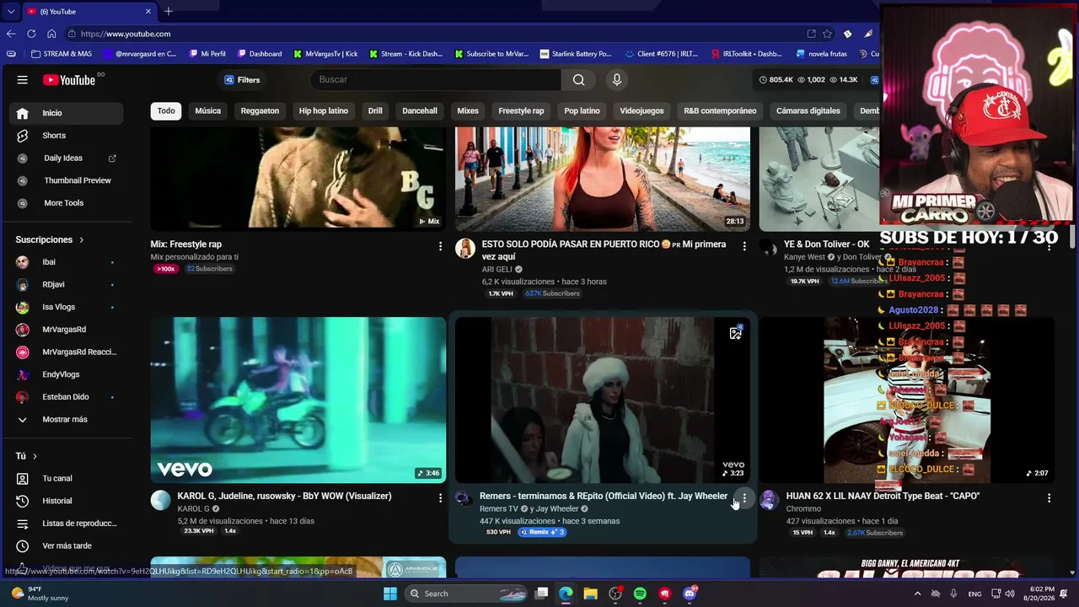The width and height of the screenshot is (1079, 607).
Task: Expand the Suscripciones section
Action: 50,239
